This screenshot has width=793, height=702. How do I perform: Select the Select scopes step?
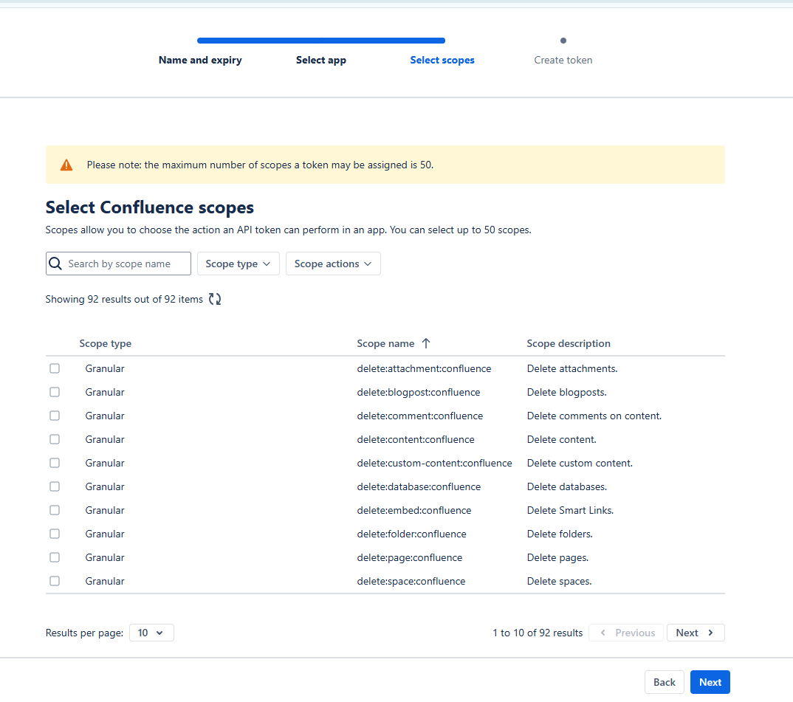click(x=442, y=61)
